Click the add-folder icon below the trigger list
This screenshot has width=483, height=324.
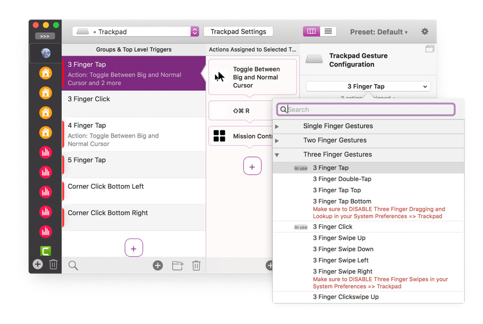pos(178,265)
